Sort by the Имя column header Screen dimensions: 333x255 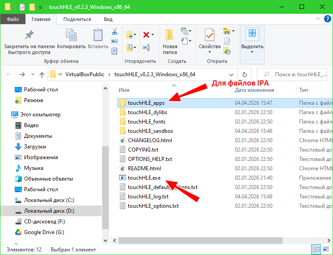tap(124, 90)
